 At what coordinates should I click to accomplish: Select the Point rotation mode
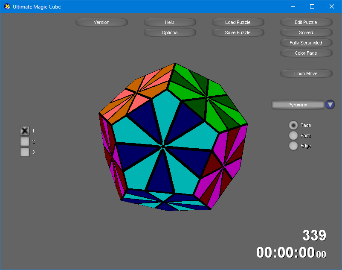click(293, 135)
